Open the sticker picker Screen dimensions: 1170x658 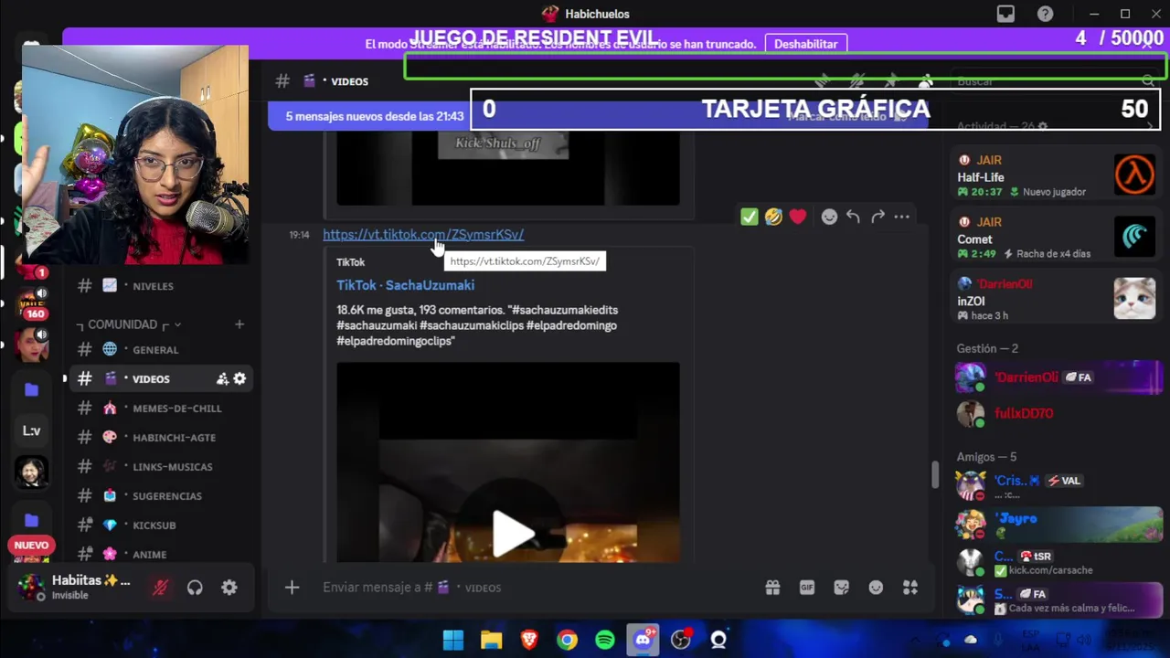click(842, 588)
